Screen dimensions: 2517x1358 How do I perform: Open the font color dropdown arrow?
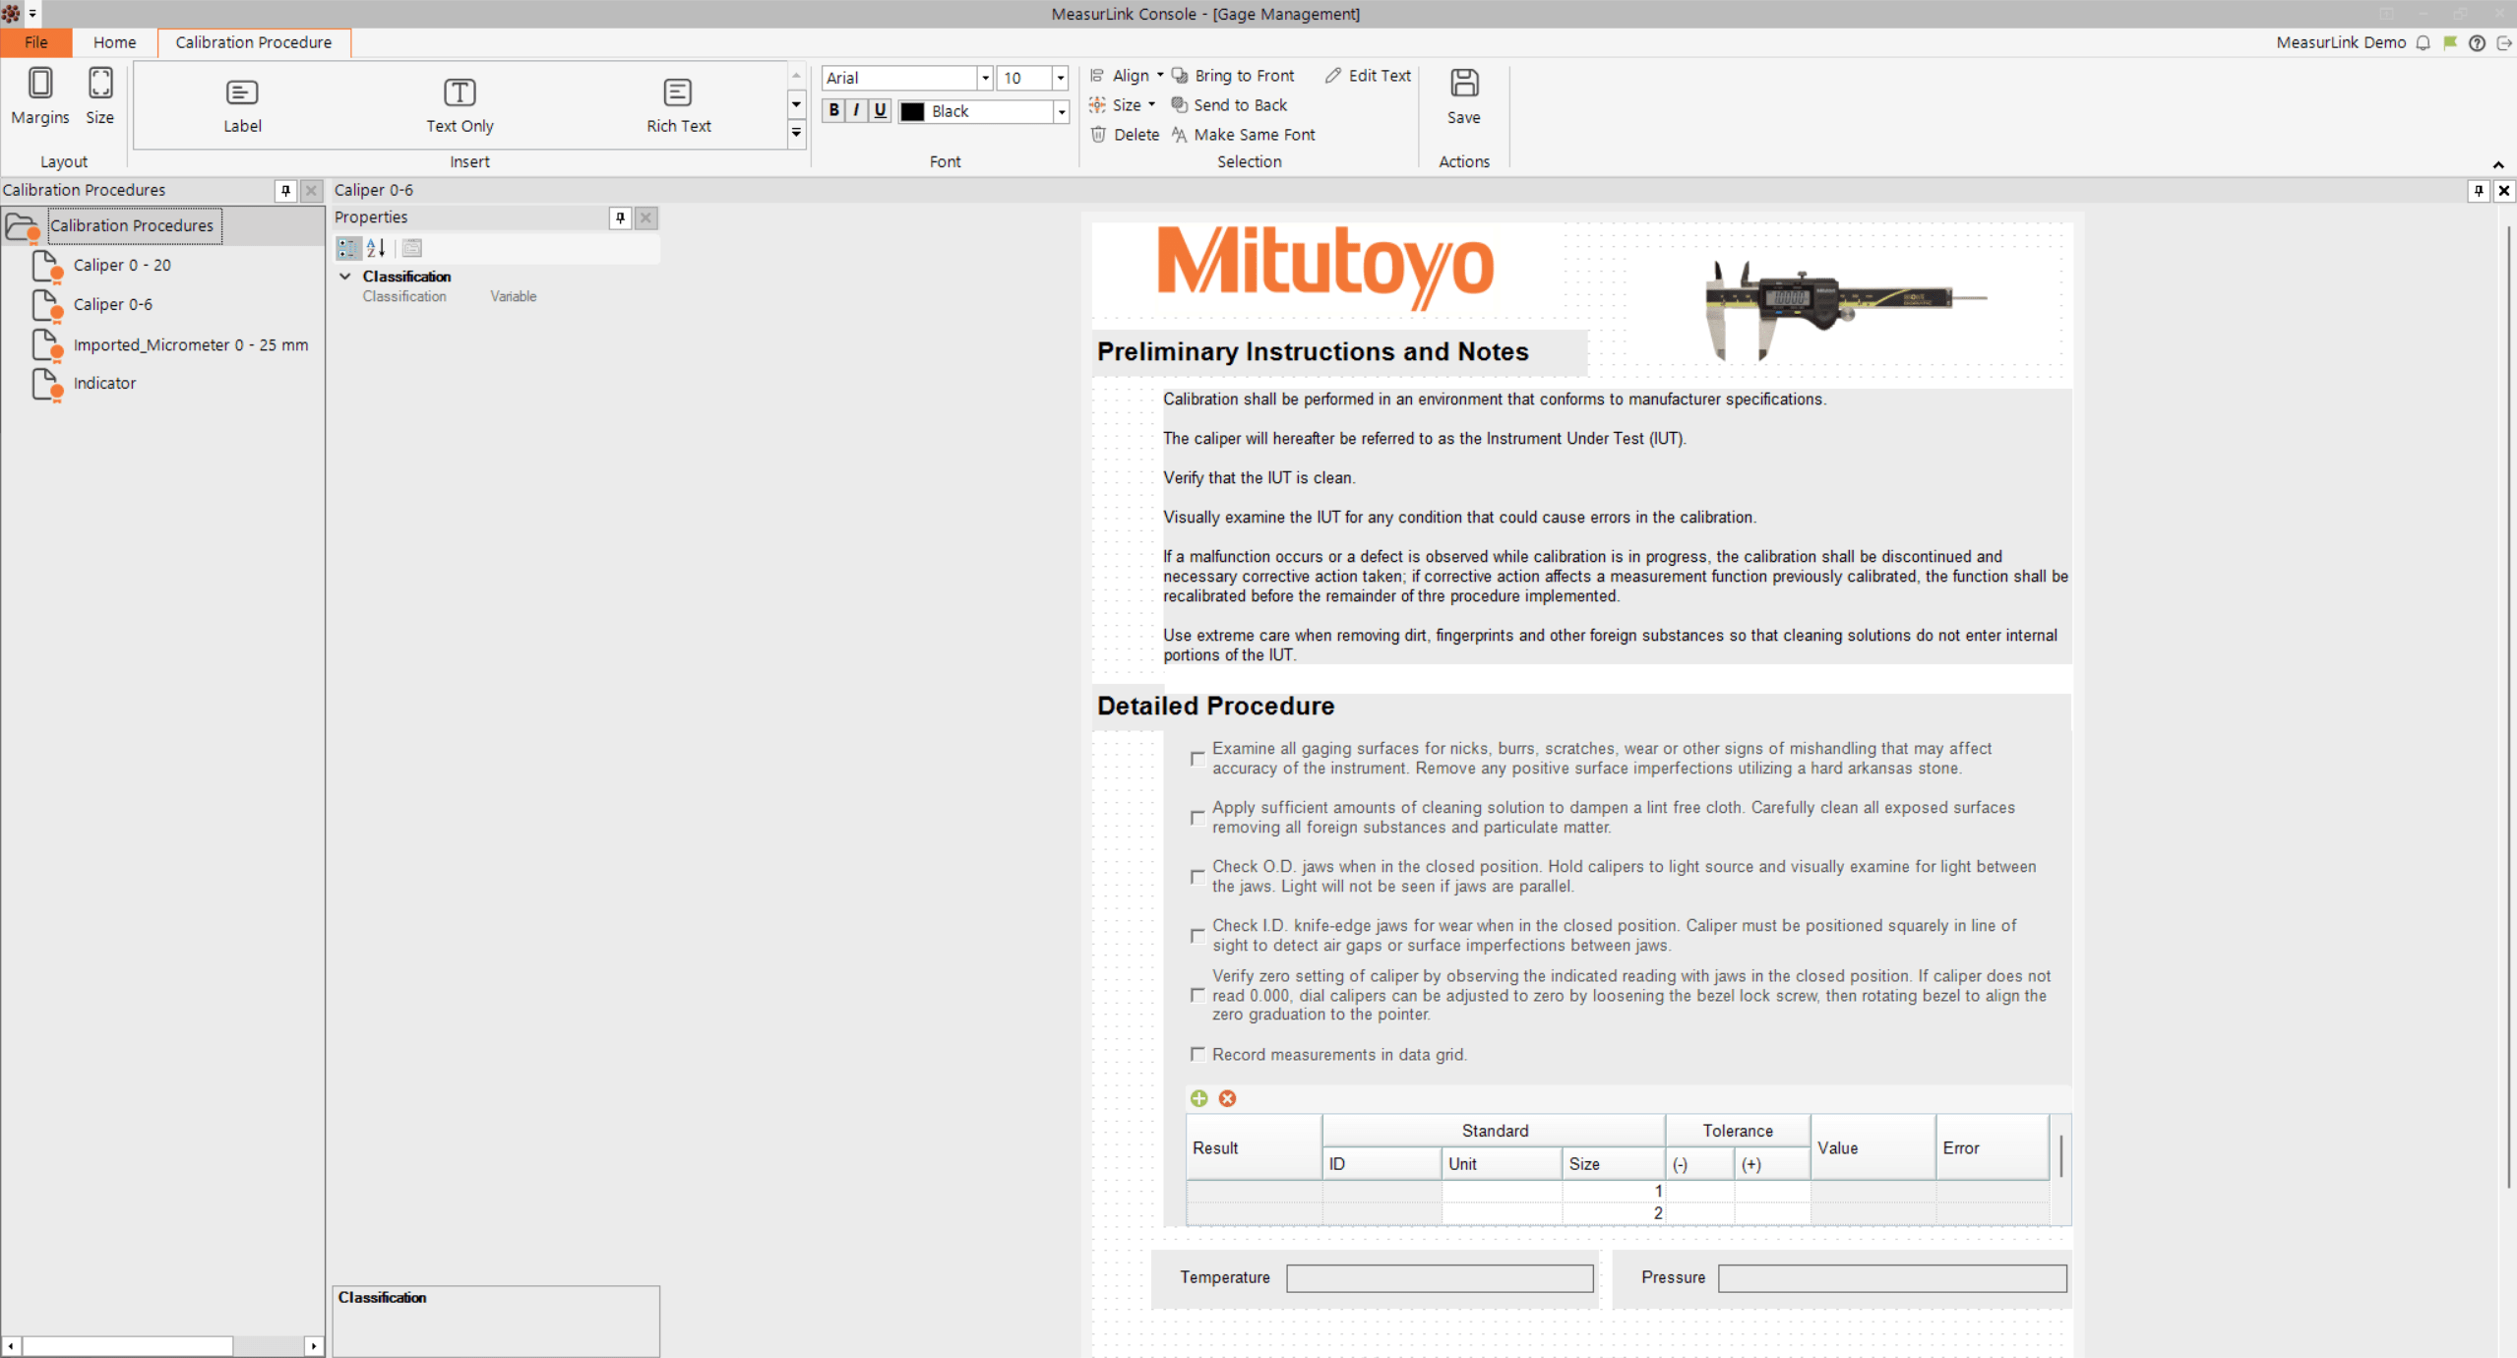(x=1061, y=112)
